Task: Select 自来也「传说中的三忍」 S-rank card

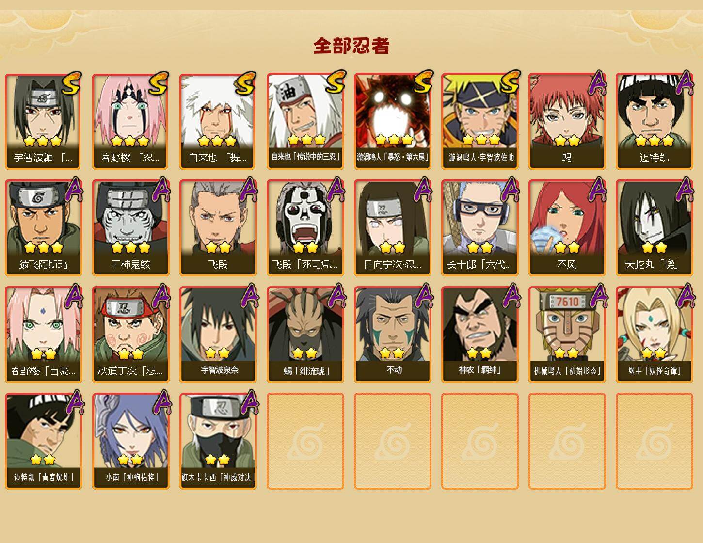Action: (305, 121)
